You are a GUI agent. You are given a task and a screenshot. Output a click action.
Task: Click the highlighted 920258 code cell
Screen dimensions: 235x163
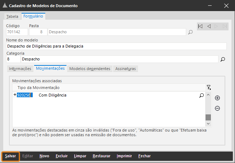point(24,95)
